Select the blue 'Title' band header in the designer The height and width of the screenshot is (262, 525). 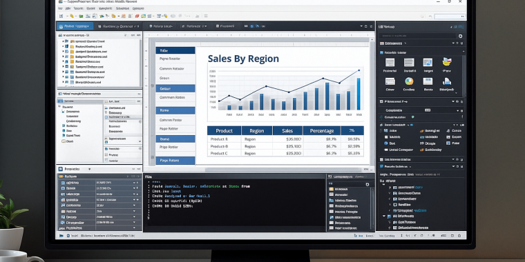pyautogui.click(x=175, y=50)
